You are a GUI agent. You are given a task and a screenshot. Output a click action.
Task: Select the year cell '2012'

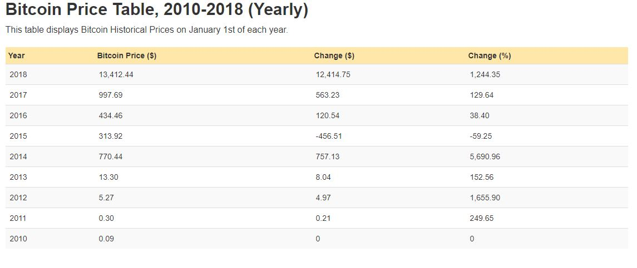(x=18, y=198)
